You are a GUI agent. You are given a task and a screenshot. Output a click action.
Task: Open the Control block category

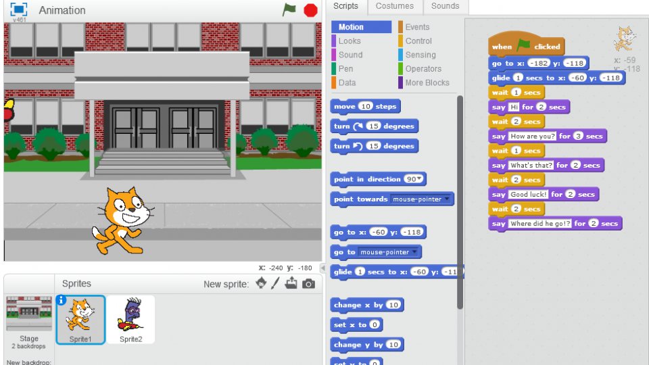click(418, 41)
